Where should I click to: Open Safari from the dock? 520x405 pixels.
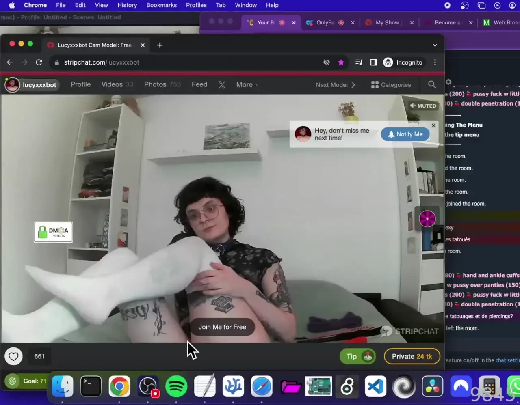[x=262, y=386]
